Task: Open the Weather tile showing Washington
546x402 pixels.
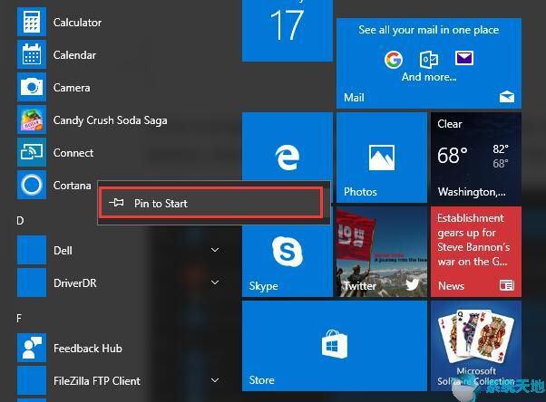Action: 476,158
